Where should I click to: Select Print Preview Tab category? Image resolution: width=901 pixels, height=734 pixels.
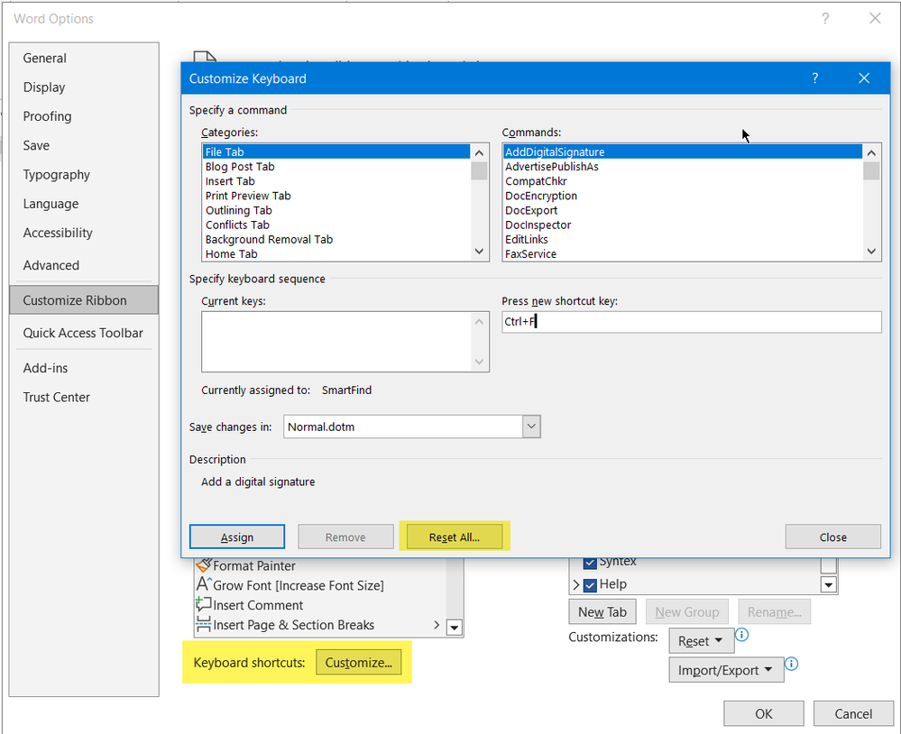point(336,196)
